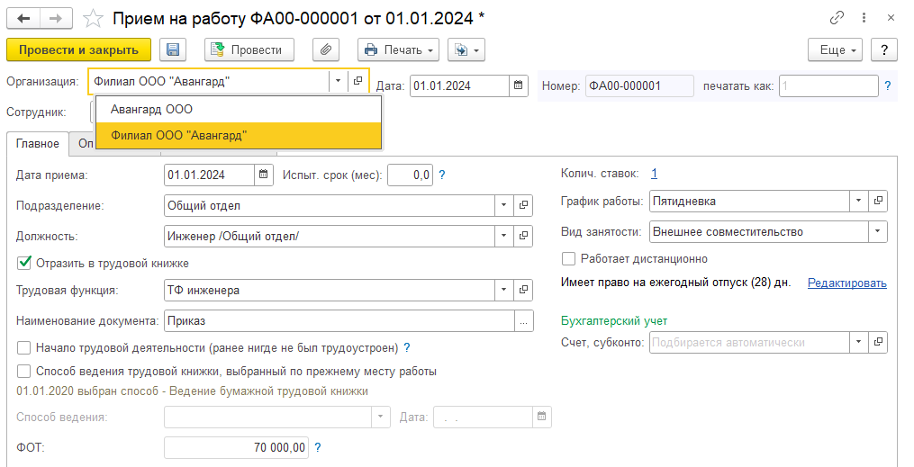The image size is (914, 467).
Task: Open the Должность dropdown list
Action: [x=503, y=236]
